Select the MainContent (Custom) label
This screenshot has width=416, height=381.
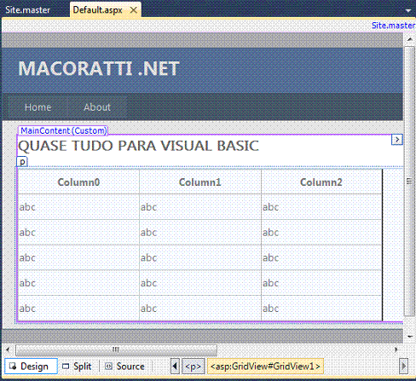coord(63,130)
